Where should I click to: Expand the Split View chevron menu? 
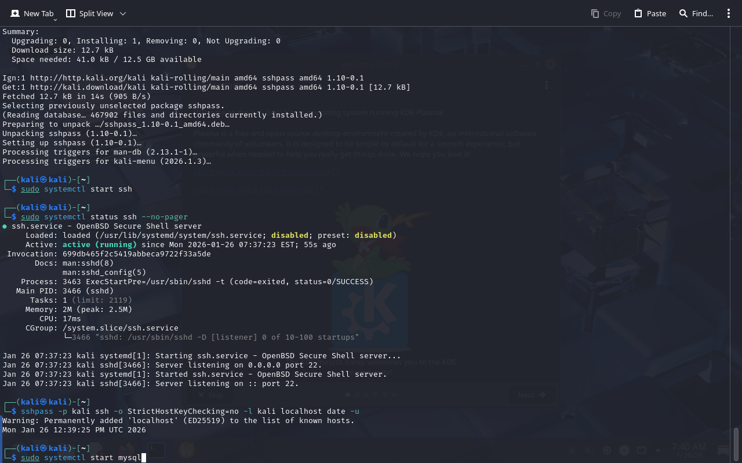122,13
